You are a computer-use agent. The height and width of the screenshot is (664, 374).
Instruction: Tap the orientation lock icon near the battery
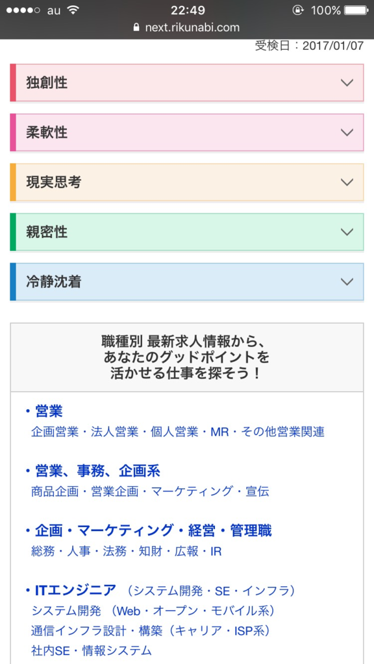tap(298, 10)
